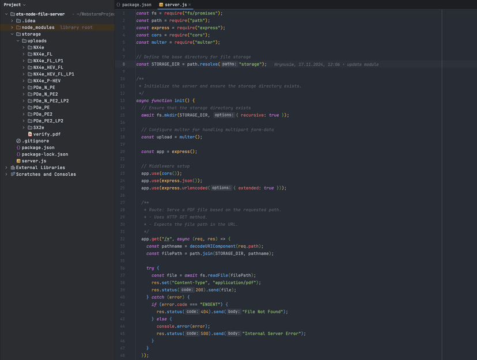Select the server.js editor tab
Viewport: 477px width, 360px height.
coord(175,5)
